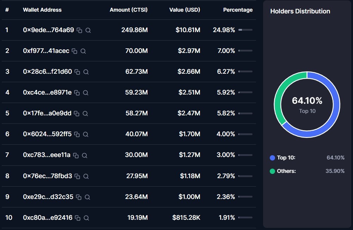Click magnifier icon beside 0x28c6...f21d60
The image size is (353, 230).
[86, 72]
